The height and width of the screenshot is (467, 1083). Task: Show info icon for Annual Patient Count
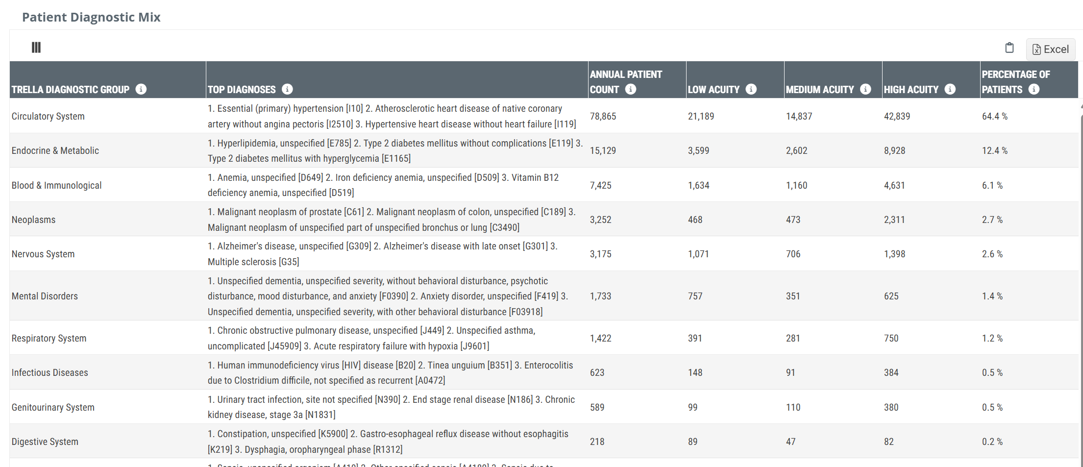pos(631,89)
